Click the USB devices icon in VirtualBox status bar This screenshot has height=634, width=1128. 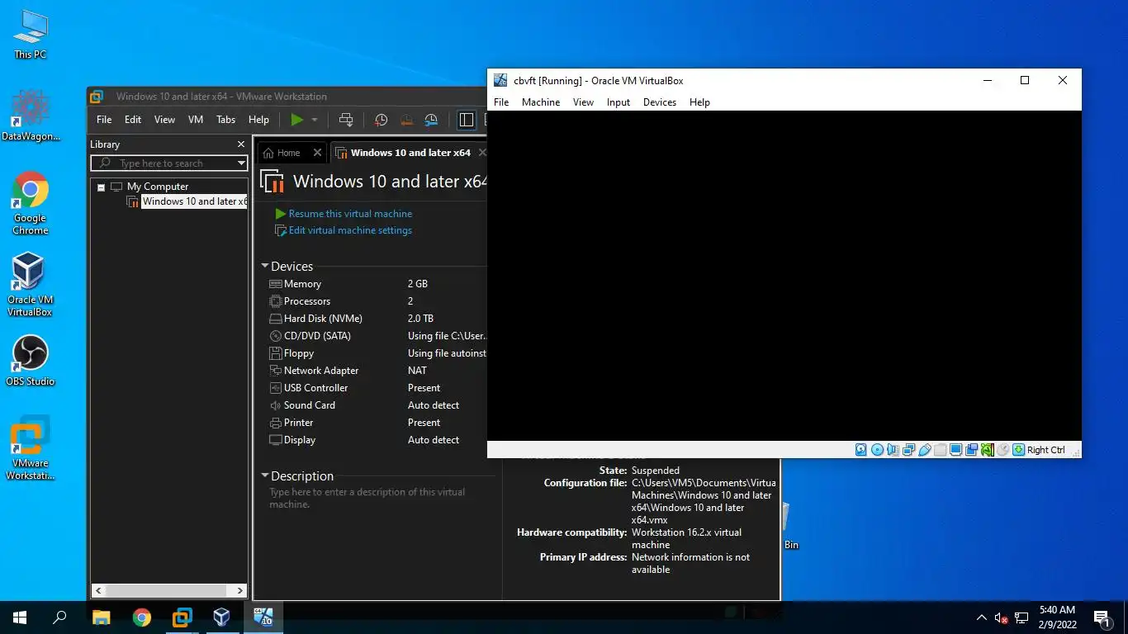(925, 450)
